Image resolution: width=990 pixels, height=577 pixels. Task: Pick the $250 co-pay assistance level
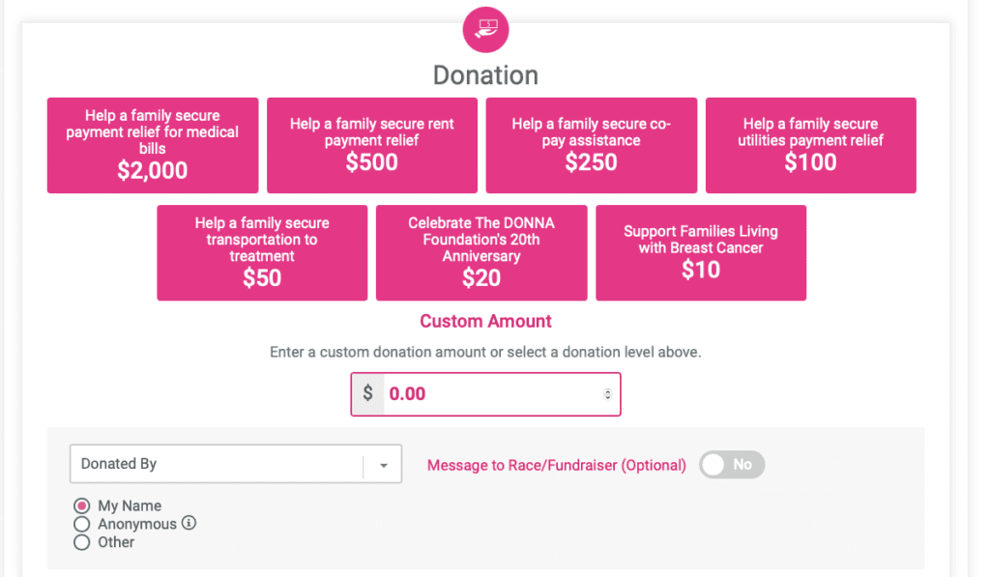click(x=592, y=145)
